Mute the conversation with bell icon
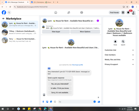 115,42
